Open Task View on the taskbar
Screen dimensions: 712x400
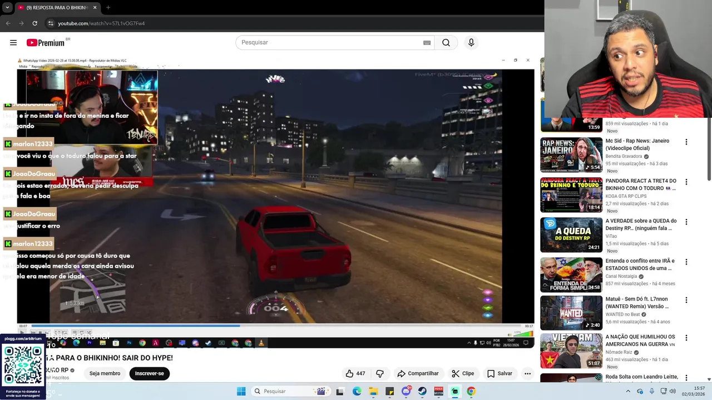pos(340,391)
